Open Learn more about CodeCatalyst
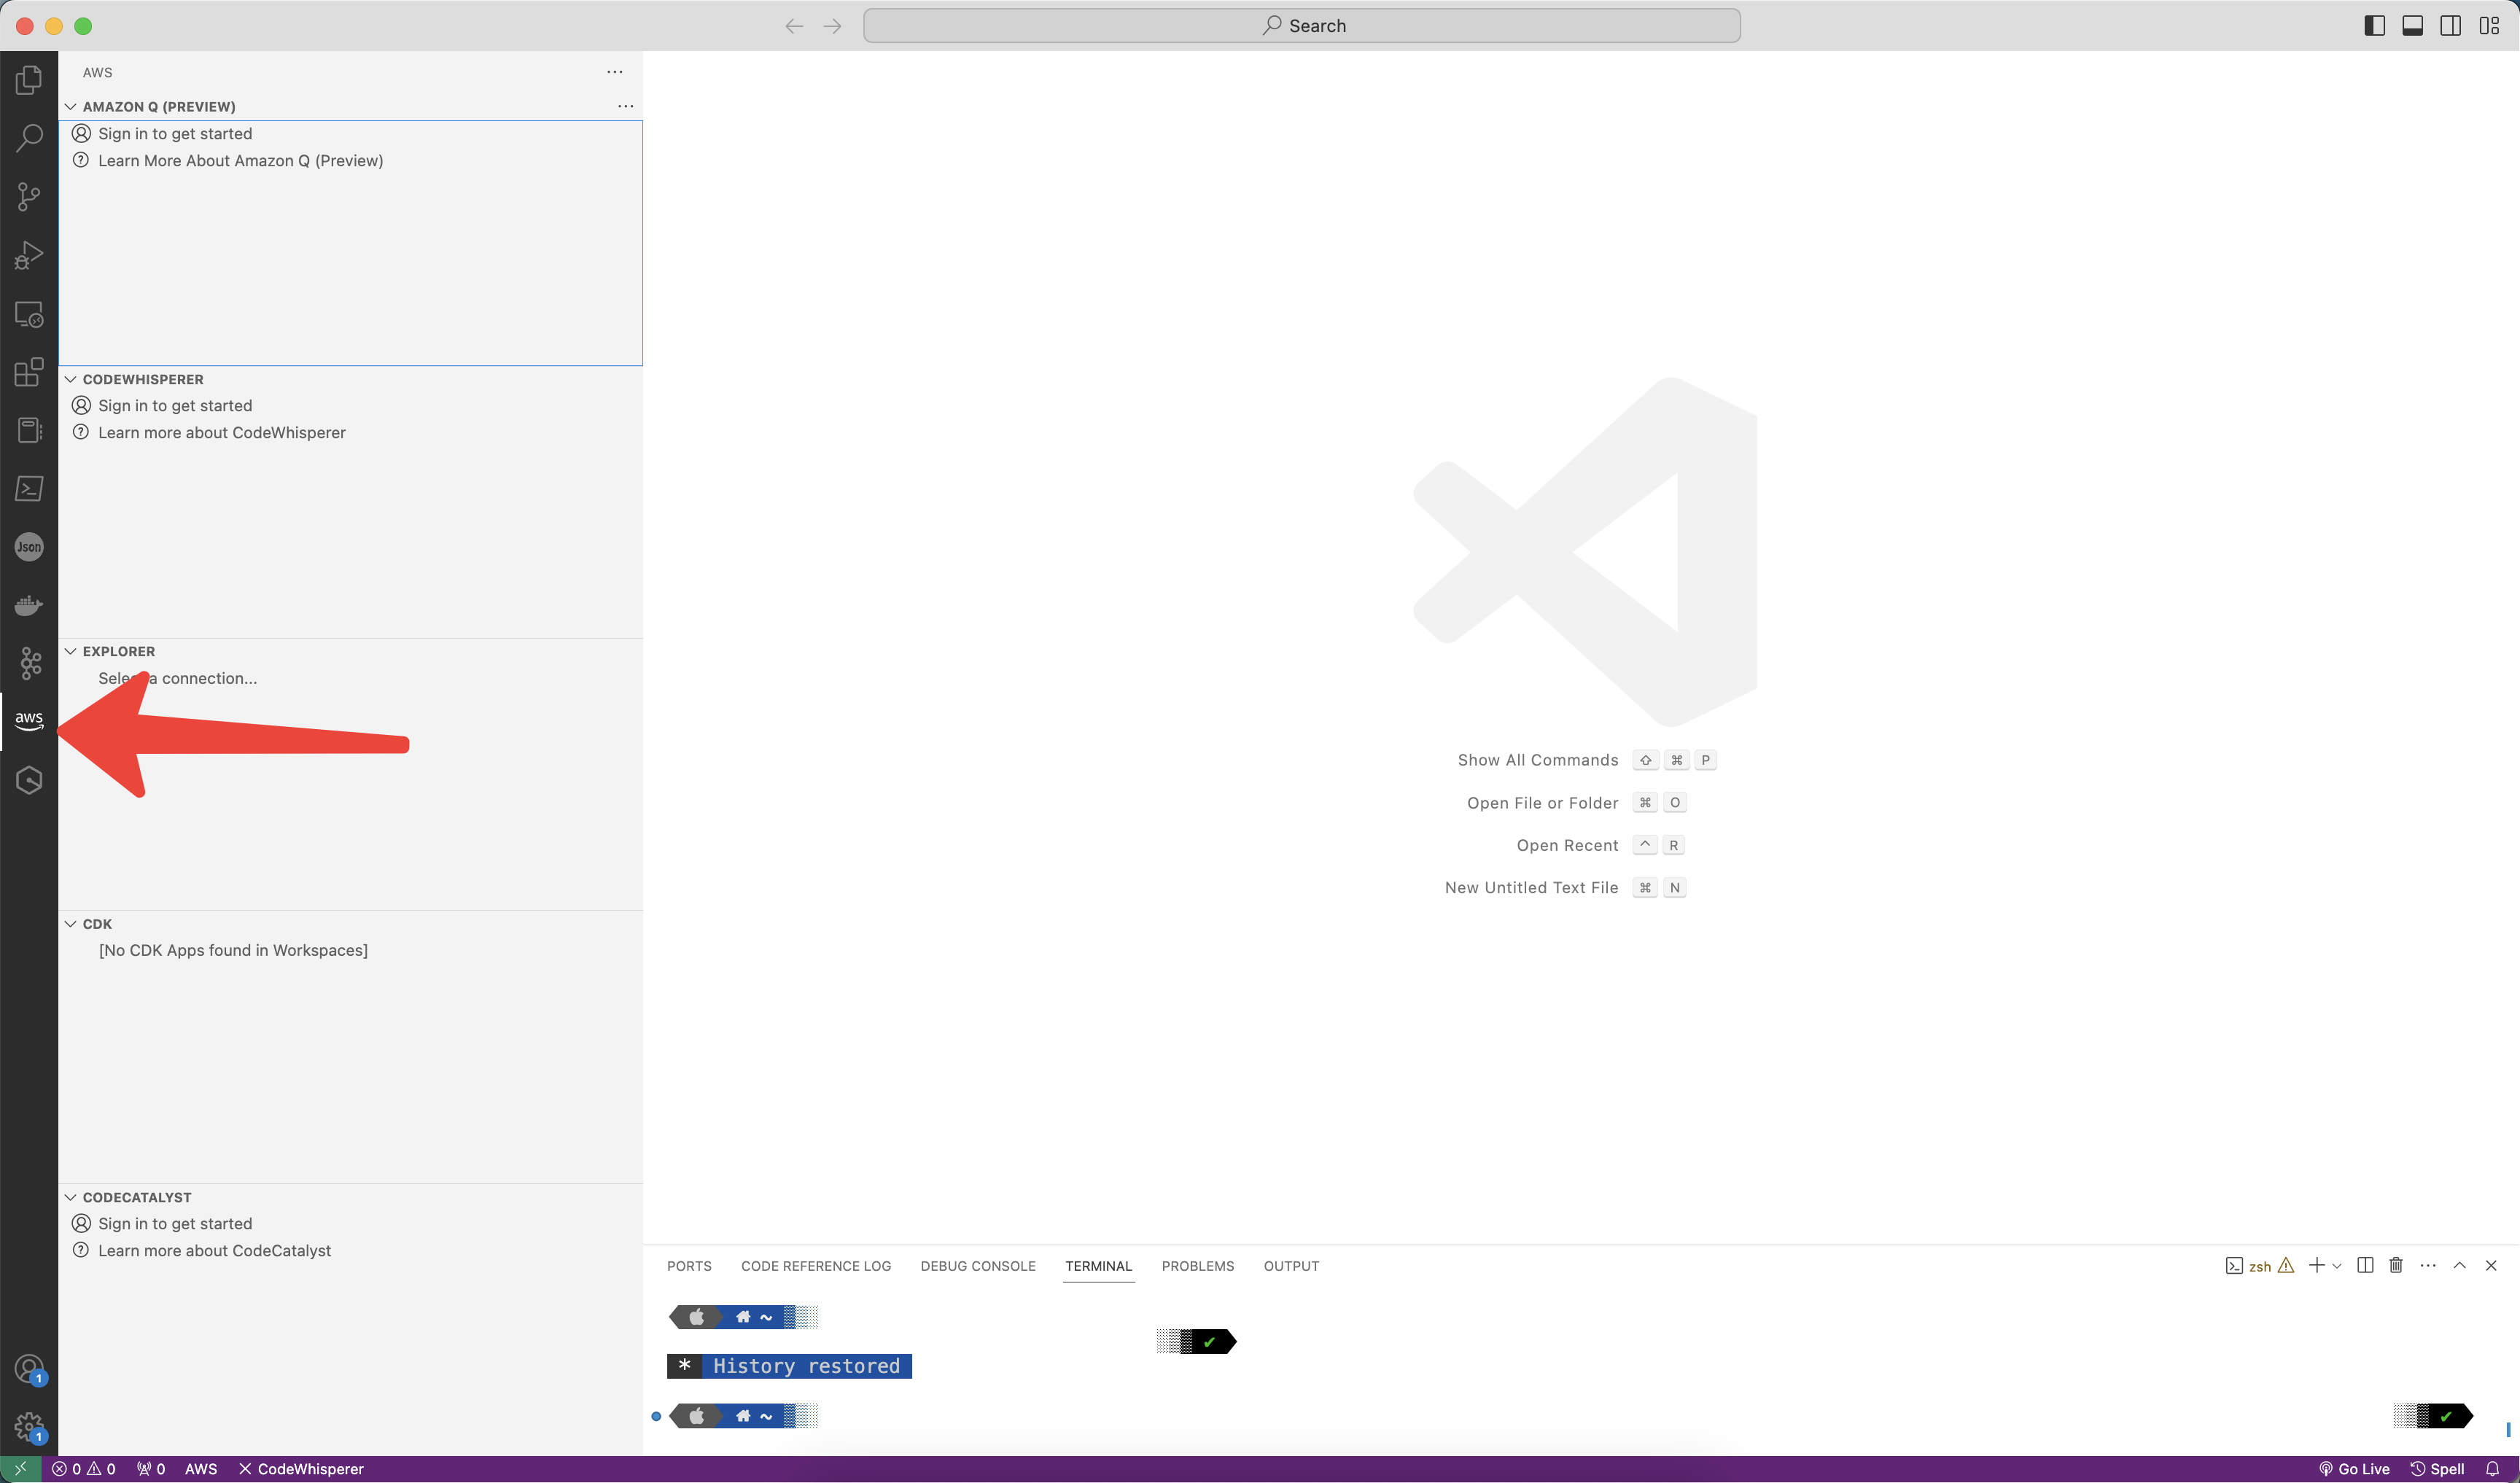Viewport: 2520px width, 1483px height. [x=350, y=1251]
